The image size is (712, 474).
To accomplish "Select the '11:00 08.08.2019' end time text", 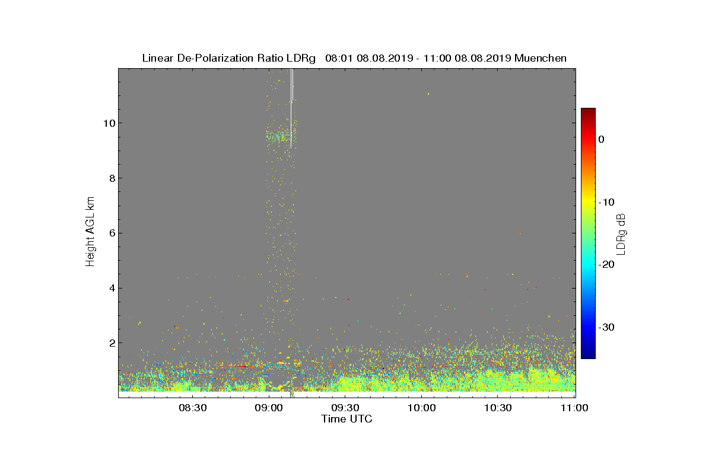I will [468, 58].
